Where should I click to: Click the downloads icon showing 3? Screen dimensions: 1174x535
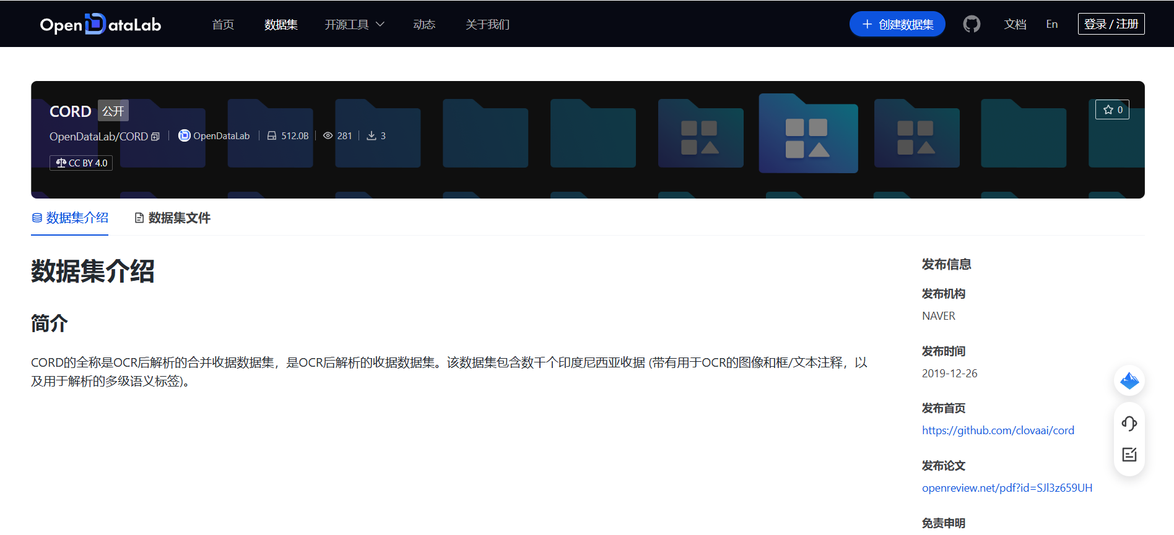[x=372, y=135]
